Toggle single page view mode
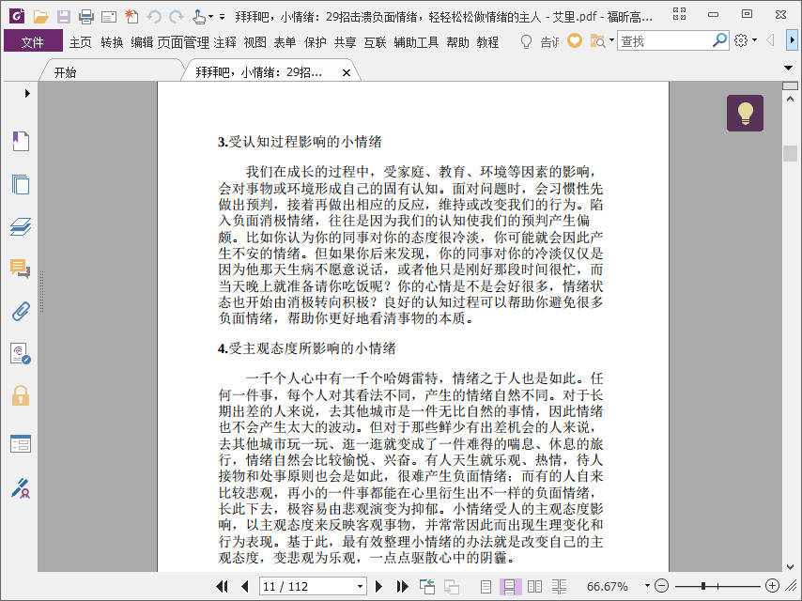Screen dimensions: 802x601 click(x=486, y=586)
